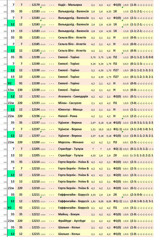Select the odds cell 1,92
This screenshot has height=237, width=154.
pyautogui.click(x=109, y=57)
